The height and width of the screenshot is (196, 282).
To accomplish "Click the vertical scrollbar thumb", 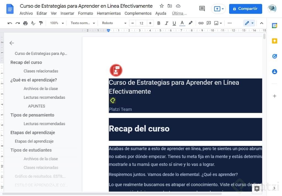I will pyautogui.click(x=264, y=37).
